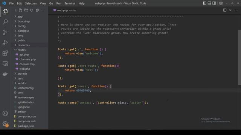The width and height of the screenshot is (241, 135).
Task: Create a new folder in Explorer
Action: point(26,10)
